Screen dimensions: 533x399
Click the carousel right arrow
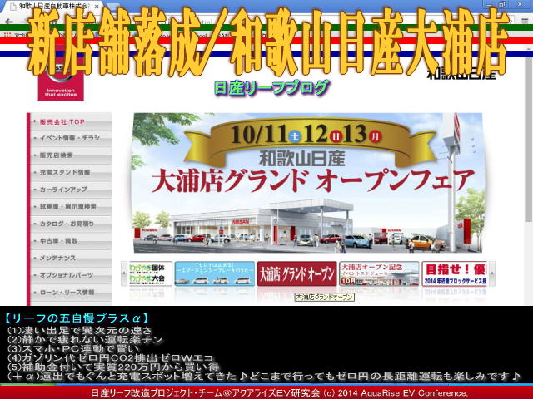tap(491, 273)
